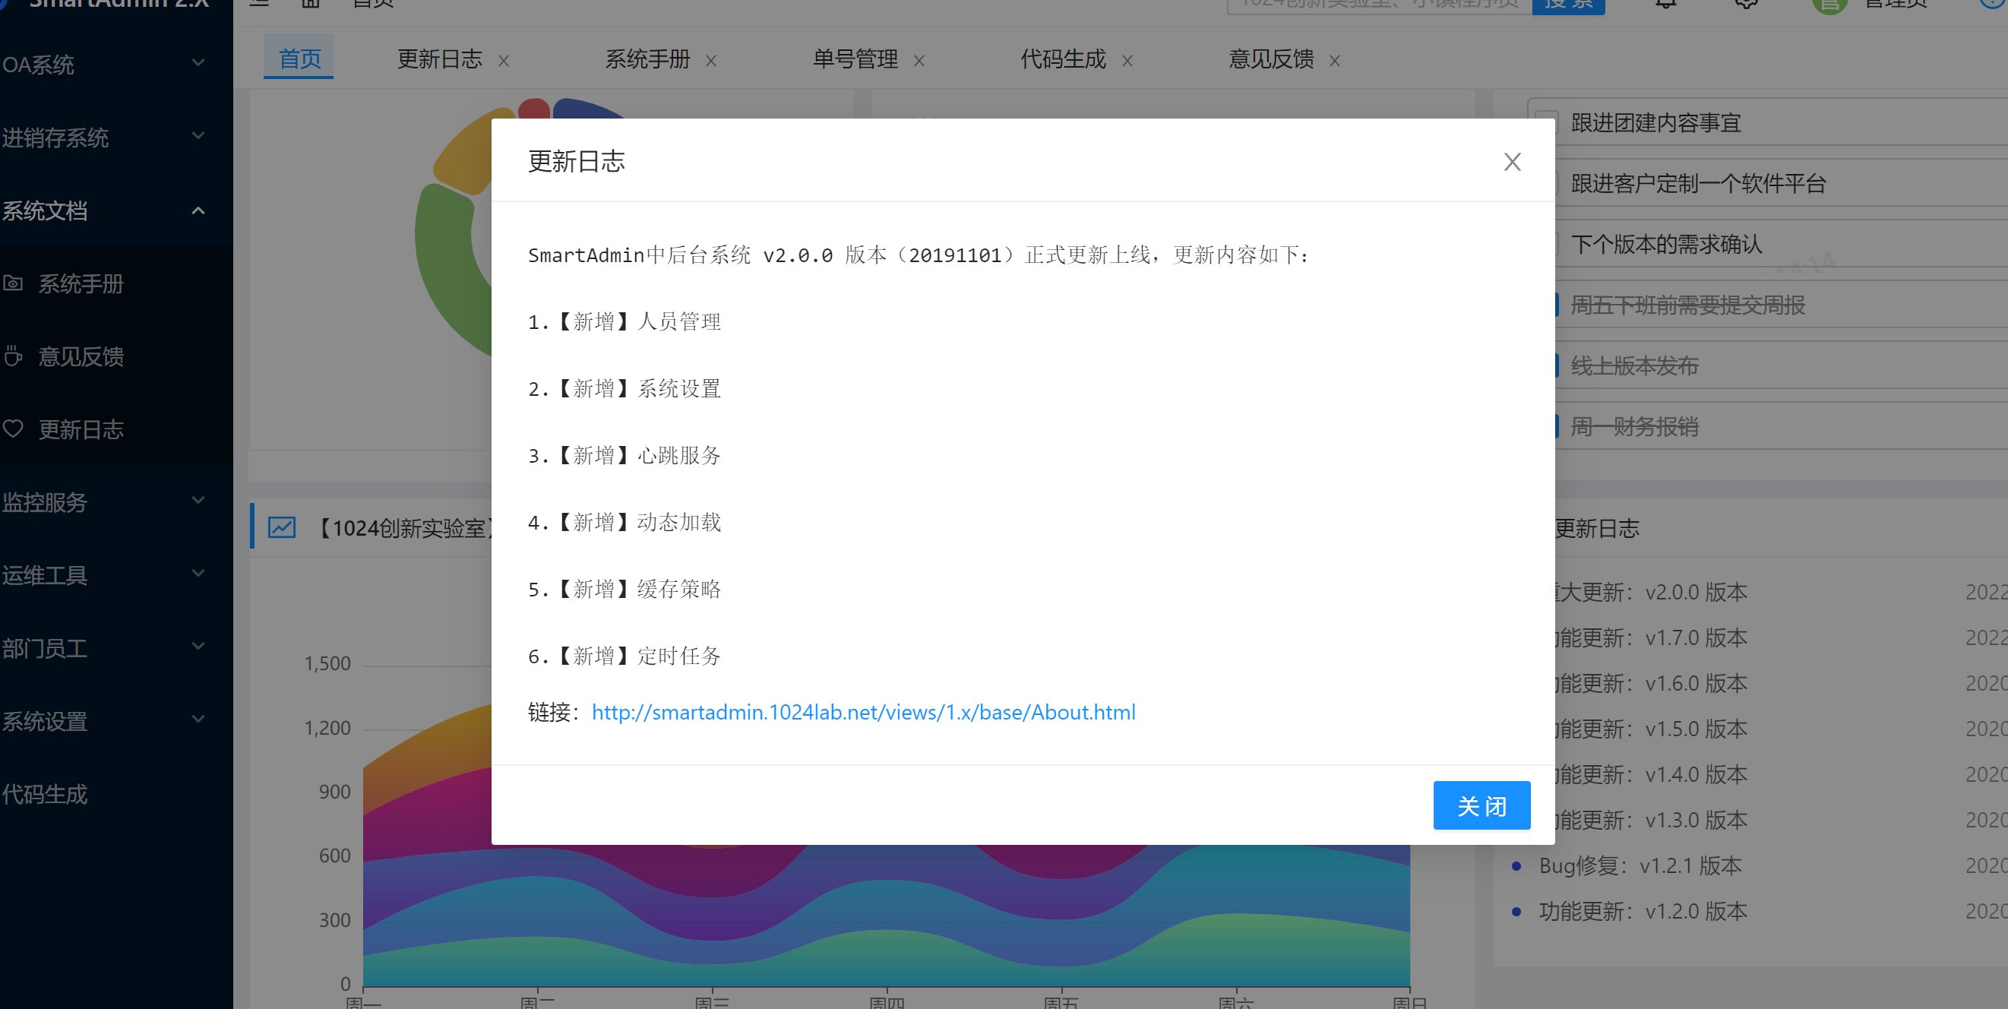The width and height of the screenshot is (2008, 1009).
Task: Open 系统手册 from the sidebar
Action: point(81,283)
